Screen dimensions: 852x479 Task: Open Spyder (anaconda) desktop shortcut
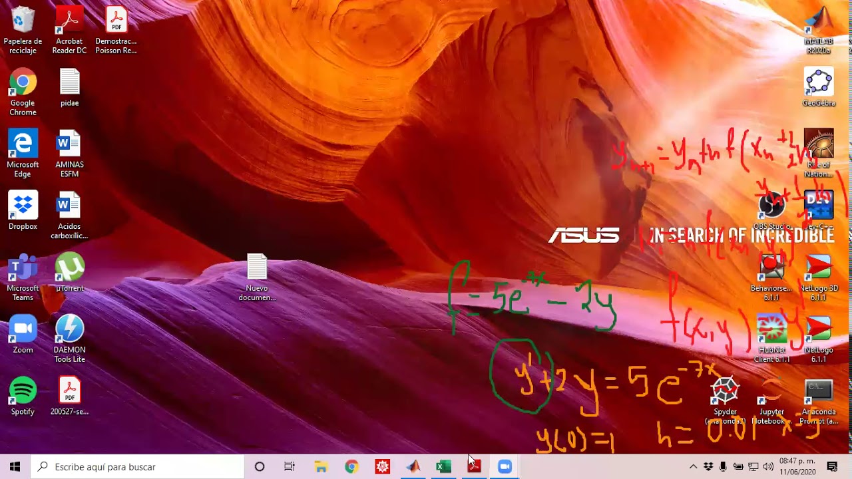[x=725, y=401]
